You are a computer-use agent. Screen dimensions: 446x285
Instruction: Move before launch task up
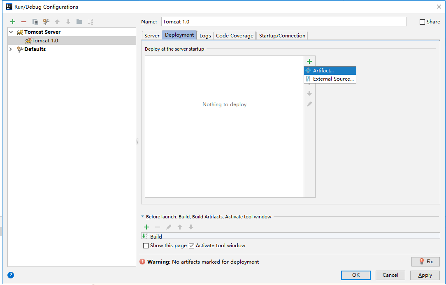[180, 227]
